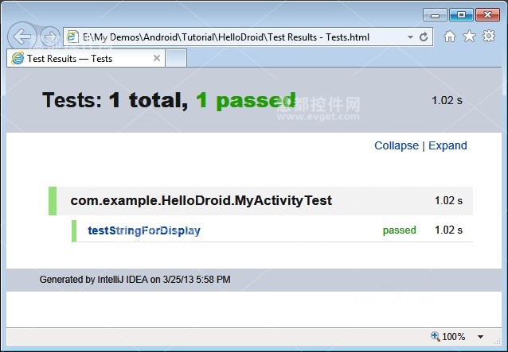Image resolution: width=508 pixels, height=352 pixels.
Task: Go back with the browser Back arrow
Action: pyautogui.click(x=22, y=37)
